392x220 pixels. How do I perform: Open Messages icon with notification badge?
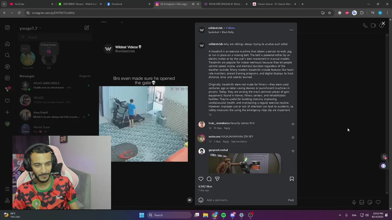7,89
